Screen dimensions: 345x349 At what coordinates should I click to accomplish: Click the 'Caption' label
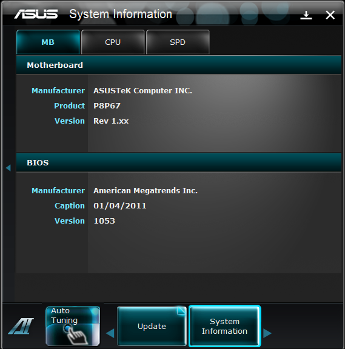70,206
